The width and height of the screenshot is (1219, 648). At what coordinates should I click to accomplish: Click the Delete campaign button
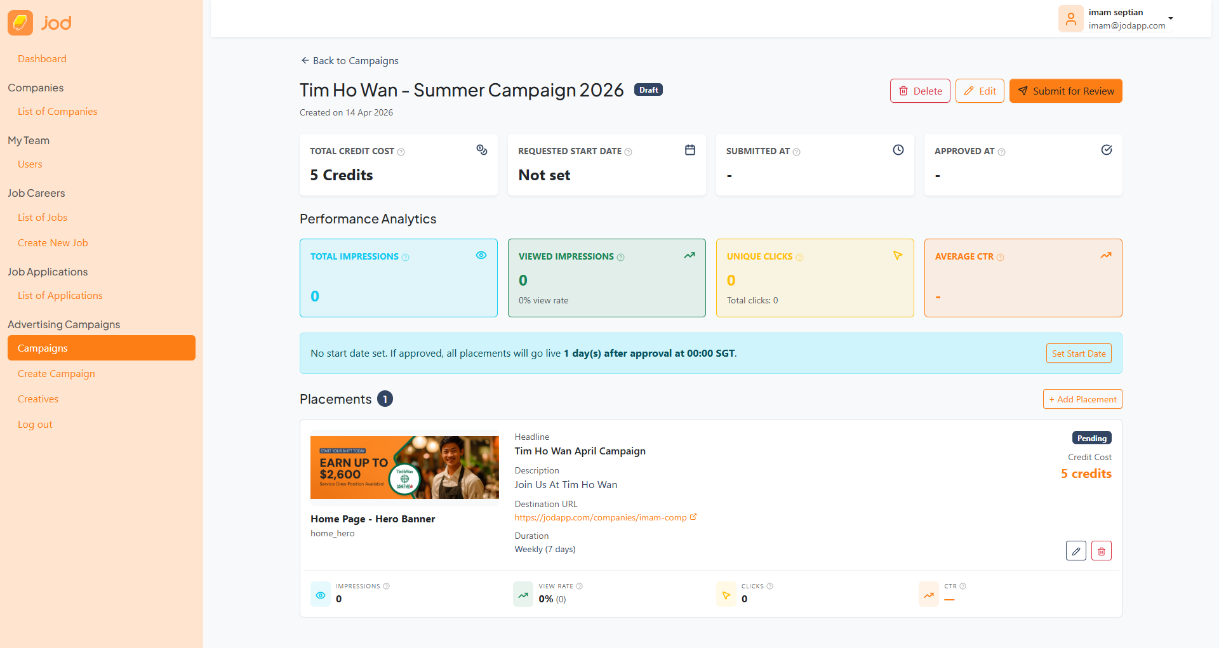pyautogui.click(x=920, y=91)
